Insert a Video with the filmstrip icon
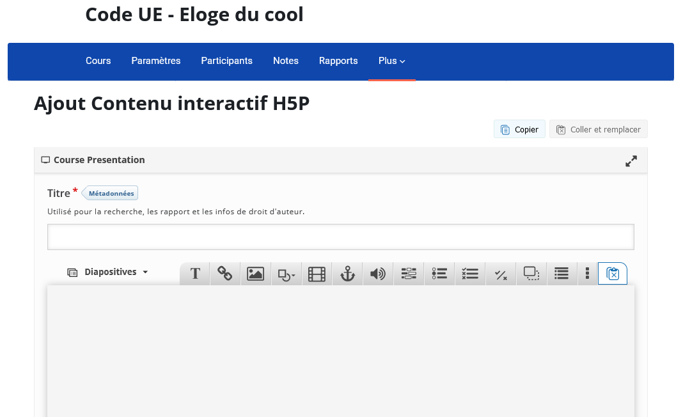Viewport: 683px width, 417px height. pyautogui.click(x=317, y=274)
